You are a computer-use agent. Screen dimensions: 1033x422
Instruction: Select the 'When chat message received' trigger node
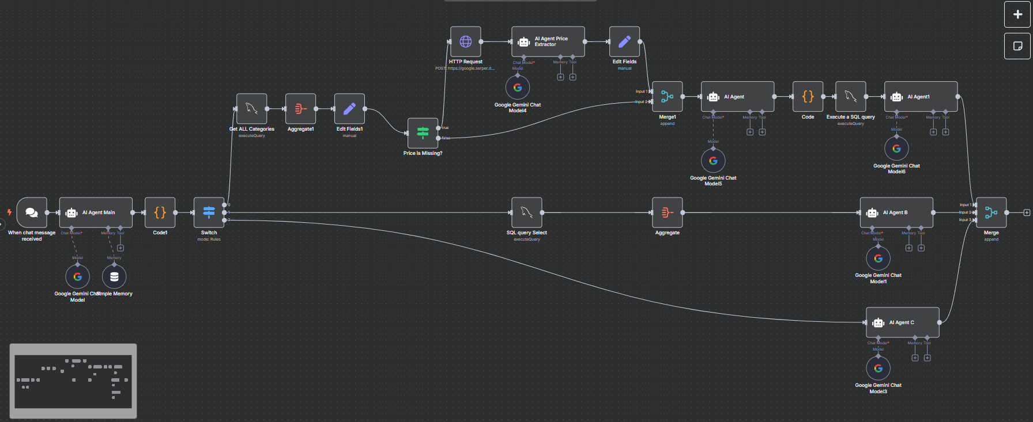point(32,212)
